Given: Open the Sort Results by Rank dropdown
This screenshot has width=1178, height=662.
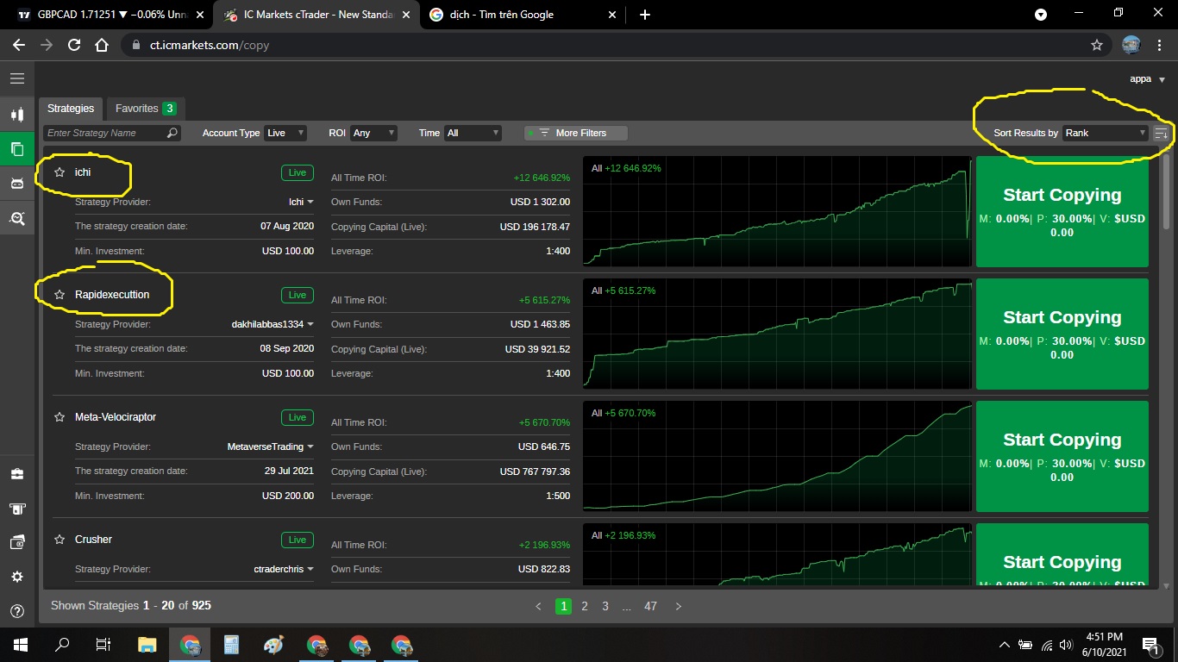Looking at the screenshot, I should click(1106, 133).
